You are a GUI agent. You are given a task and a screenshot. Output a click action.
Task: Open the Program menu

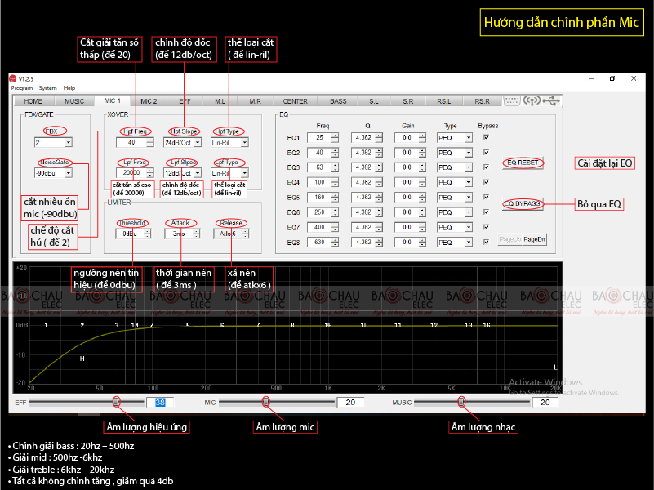pyautogui.click(x=22, y=88)
